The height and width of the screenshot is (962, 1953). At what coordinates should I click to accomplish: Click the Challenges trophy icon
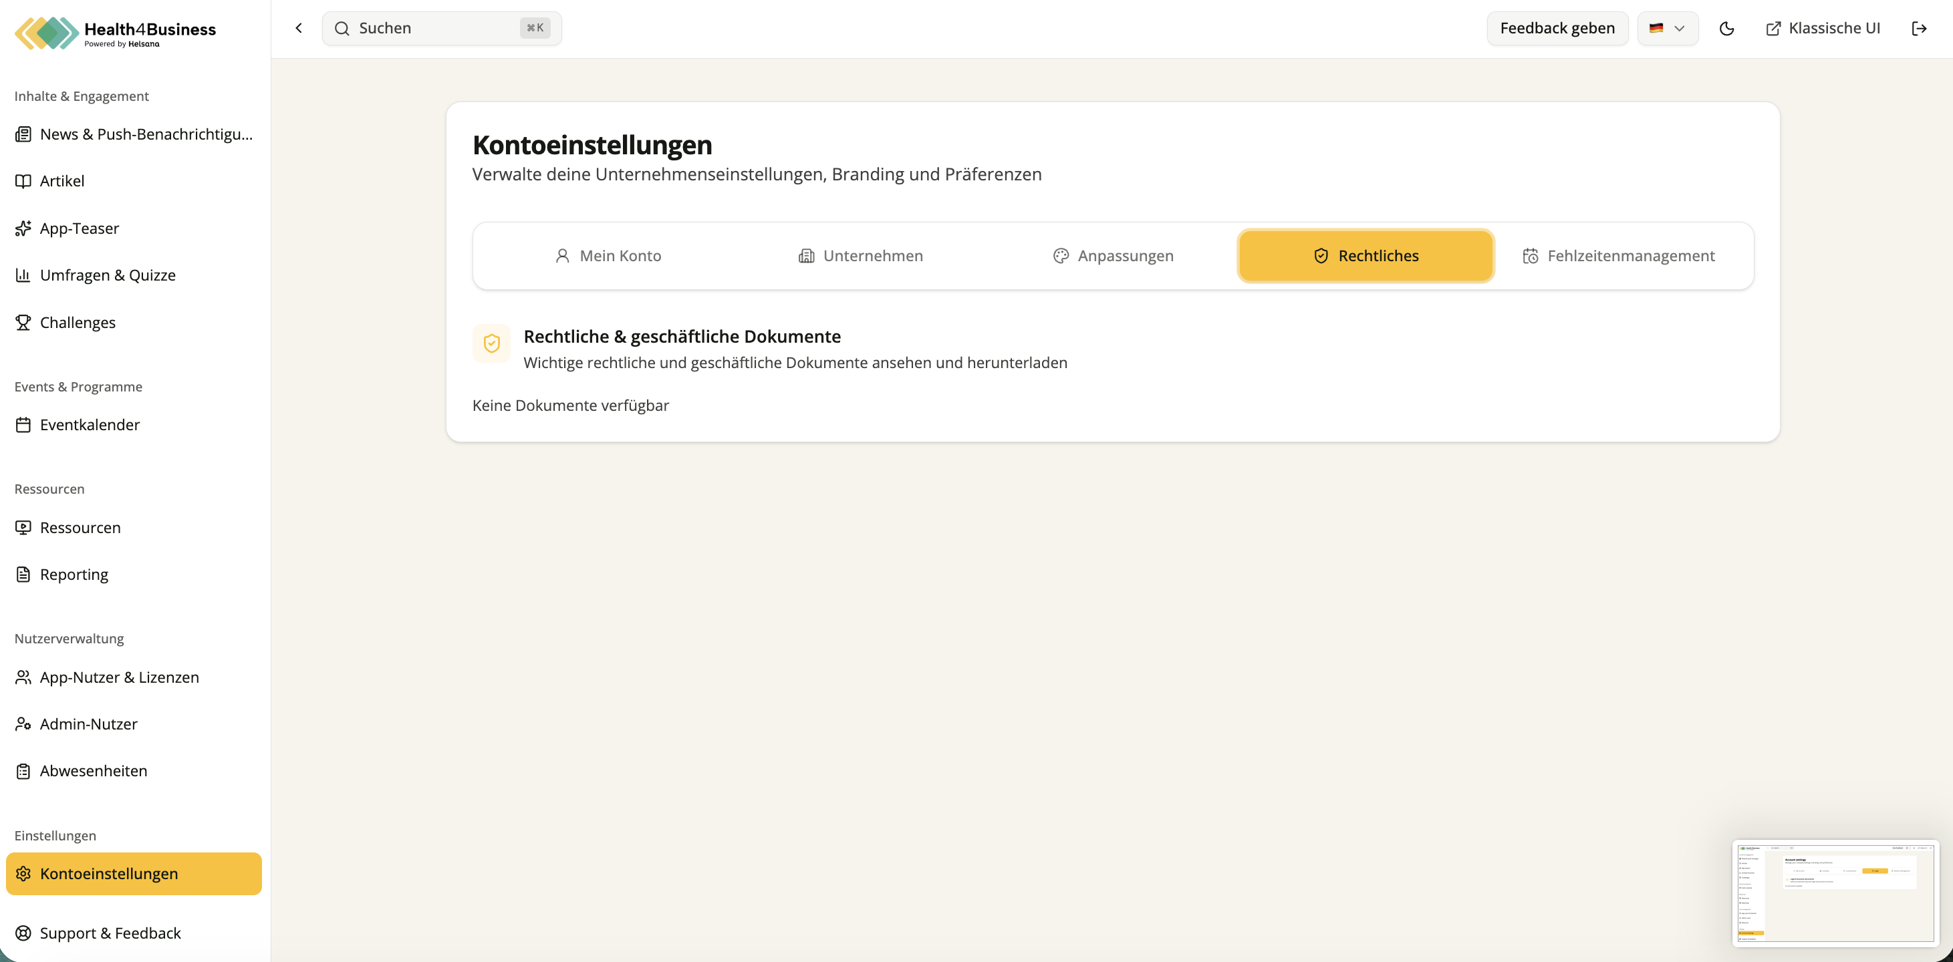(23, 322)
